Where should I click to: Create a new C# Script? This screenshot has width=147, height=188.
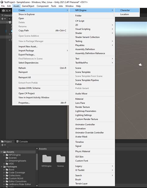(92, 21)
